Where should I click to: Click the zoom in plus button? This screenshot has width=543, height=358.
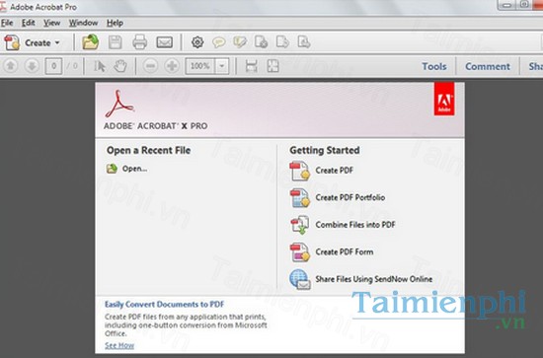coord(172,66)
